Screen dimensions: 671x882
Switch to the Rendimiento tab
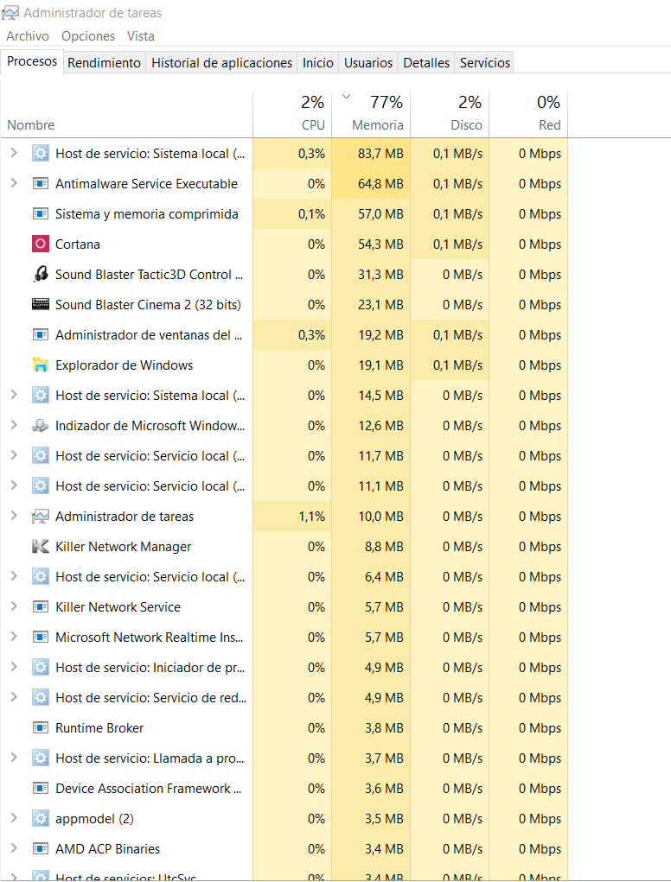pyautogui.click(x=104, y=62)
